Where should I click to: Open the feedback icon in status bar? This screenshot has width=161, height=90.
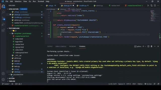[x=154, y=84]
